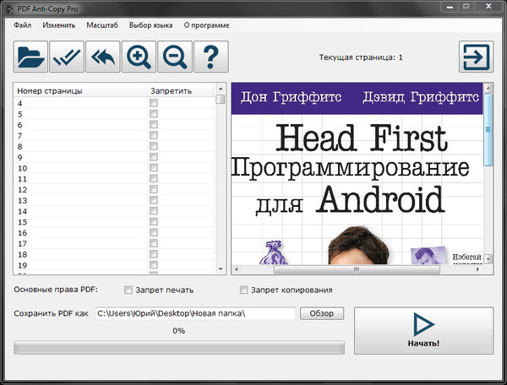This screenshot has height=385, width=507.
Task: Click the Сохранить PDF как label
Action: pos(51,313)
